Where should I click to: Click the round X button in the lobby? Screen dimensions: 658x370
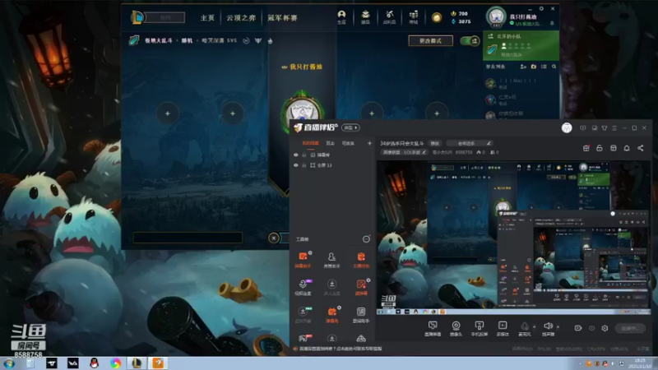[274, 238]
